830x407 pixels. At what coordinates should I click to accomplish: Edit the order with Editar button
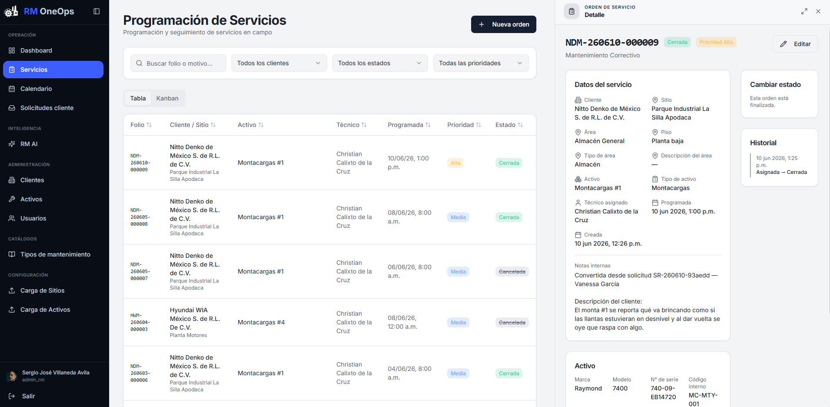point(795,44)
